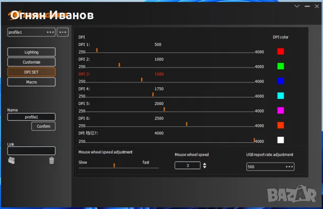Pick the orange-red DPI 6 color swatch
This screenshot has height=209, width=323.
tap(281, 125)
